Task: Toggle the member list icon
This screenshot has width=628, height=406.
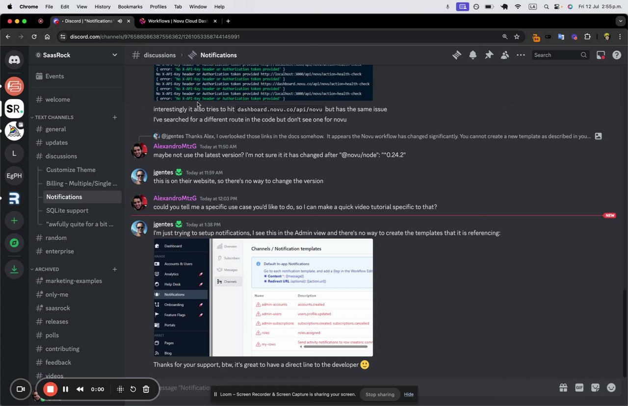Action: [x=505, y=55]
